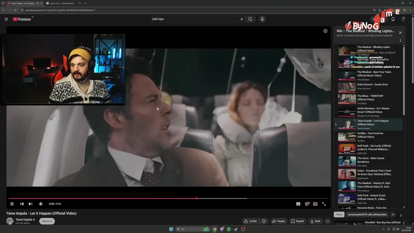Switch to theater mode in the player

point(315,204)
